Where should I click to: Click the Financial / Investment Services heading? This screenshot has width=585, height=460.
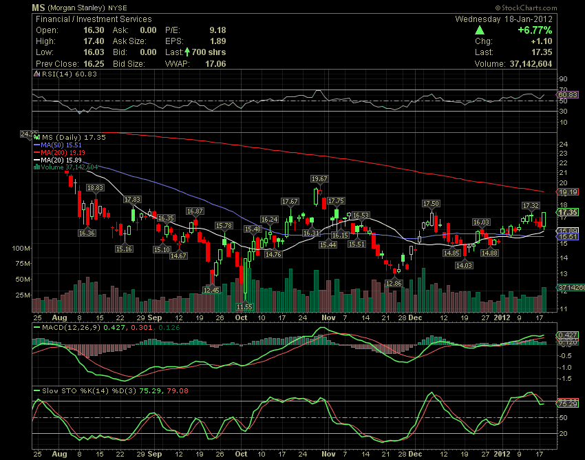(x=94, y=19)
